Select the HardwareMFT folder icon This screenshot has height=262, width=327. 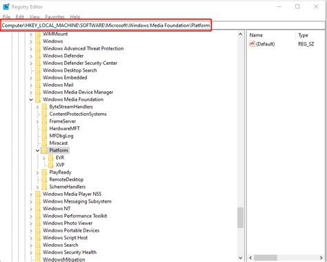pyautogui.click(x=44, y=129)
